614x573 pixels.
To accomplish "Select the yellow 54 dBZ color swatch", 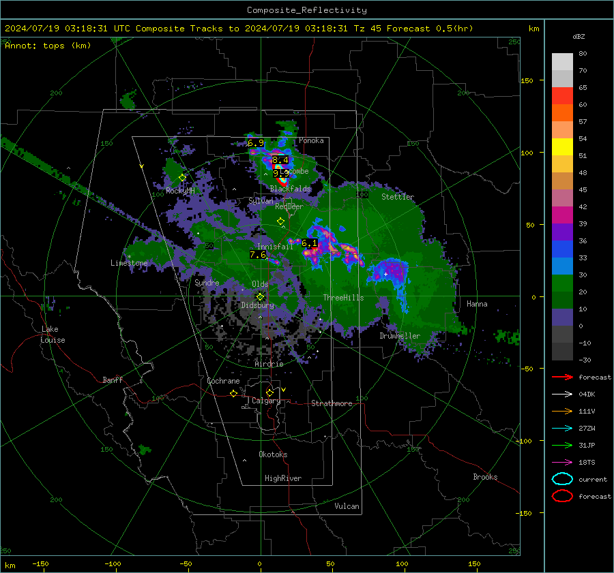I will pos(562,146).
